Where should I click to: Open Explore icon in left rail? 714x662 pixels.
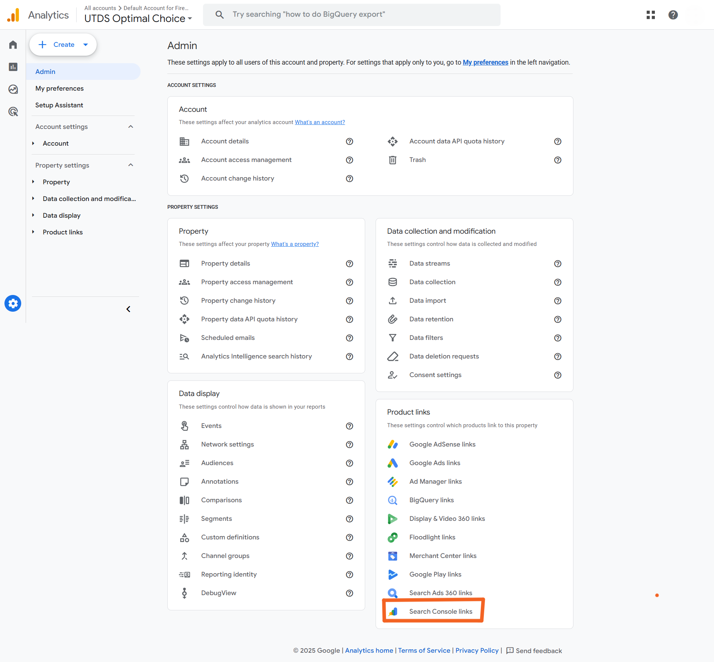[13, 89]
